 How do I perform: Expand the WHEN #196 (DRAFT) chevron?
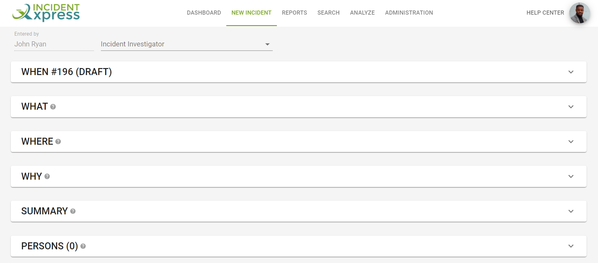571,72
